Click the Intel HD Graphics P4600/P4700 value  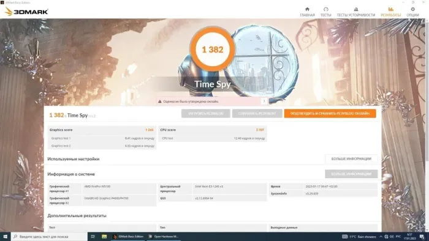click(106, 198)
